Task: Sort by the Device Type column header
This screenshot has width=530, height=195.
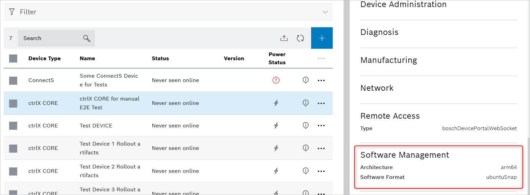Action: pos(45,58)
